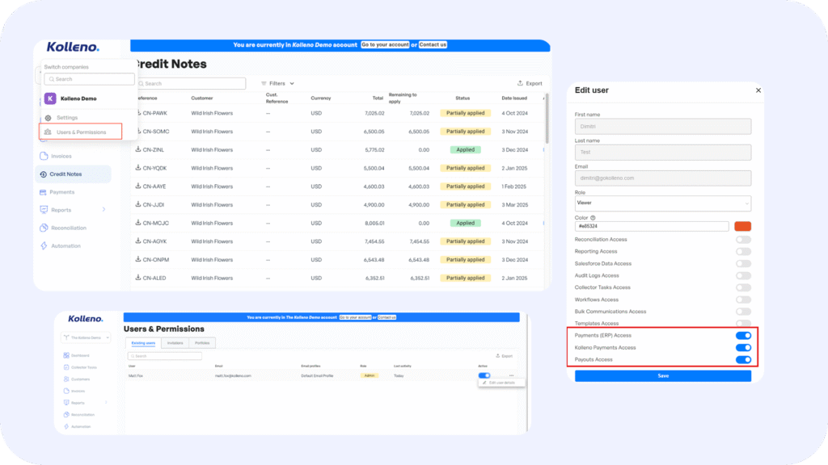Switch to the Invitations tab

pos(175,343)
